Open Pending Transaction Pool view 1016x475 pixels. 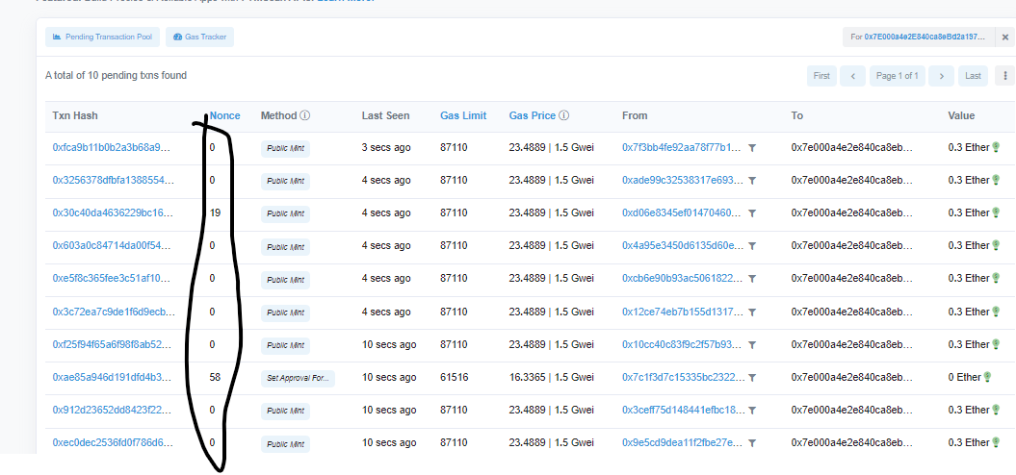(102, 37)
